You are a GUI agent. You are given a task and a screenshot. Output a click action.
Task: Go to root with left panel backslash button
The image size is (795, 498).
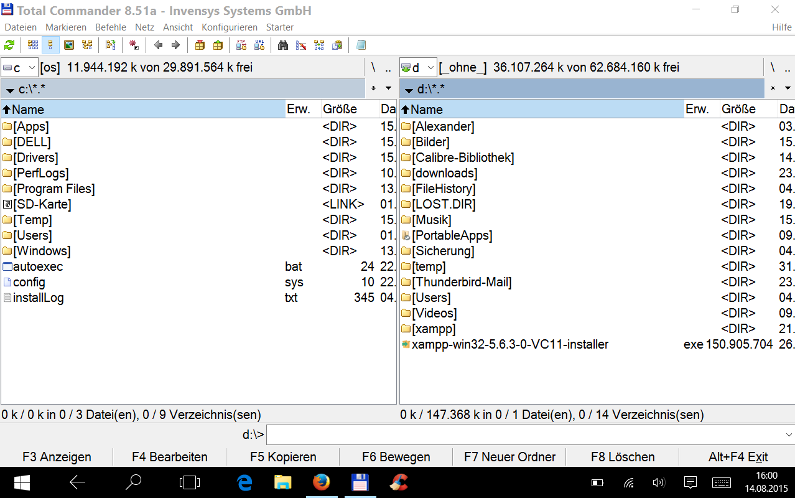373,67
